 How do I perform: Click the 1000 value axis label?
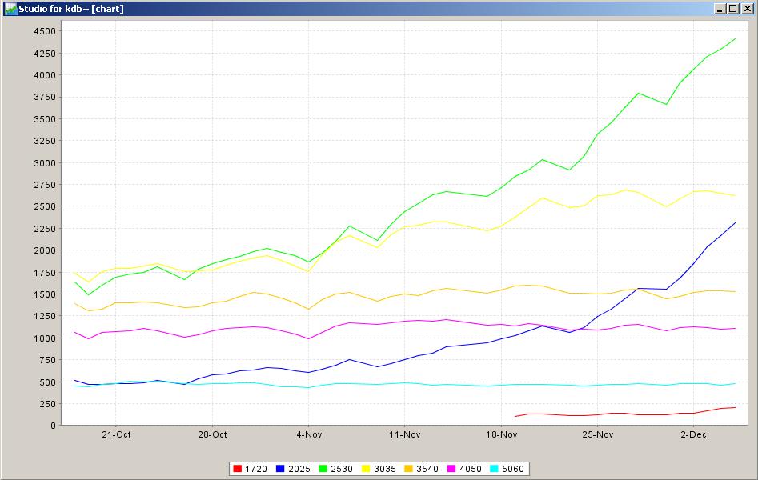(x=45, y=338)
